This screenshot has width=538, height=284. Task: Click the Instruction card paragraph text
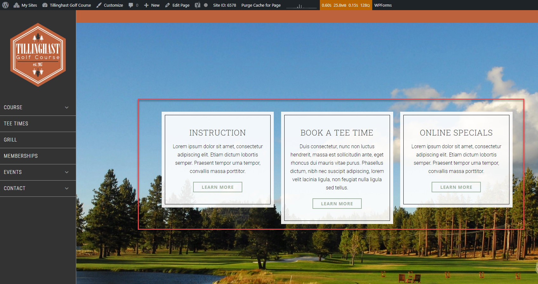[218, 159]
